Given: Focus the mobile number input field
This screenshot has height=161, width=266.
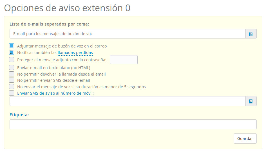Looking at the screenshot, I should click(128, 101).
